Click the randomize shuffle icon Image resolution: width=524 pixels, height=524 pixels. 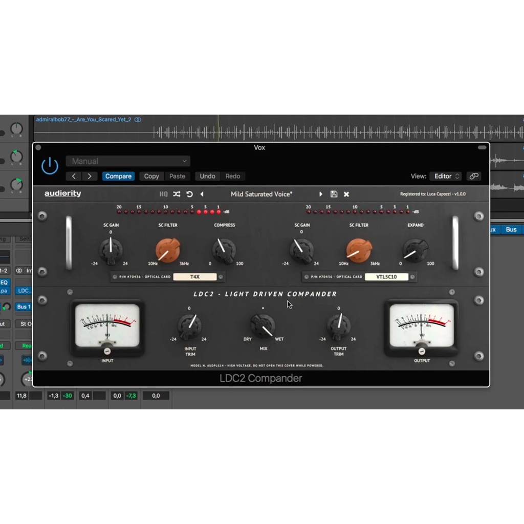click(x=177, y=194)
